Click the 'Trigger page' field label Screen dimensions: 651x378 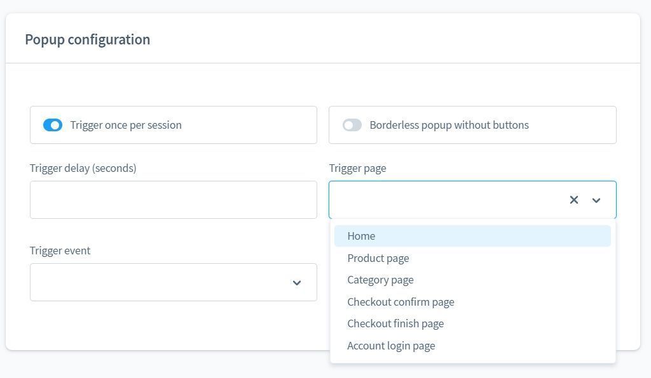(x=357, y=168)
